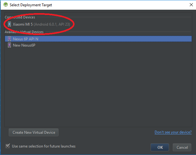Confirm the deployment target with OK
This screenshot has height=155, width=196.
point(160,147)
